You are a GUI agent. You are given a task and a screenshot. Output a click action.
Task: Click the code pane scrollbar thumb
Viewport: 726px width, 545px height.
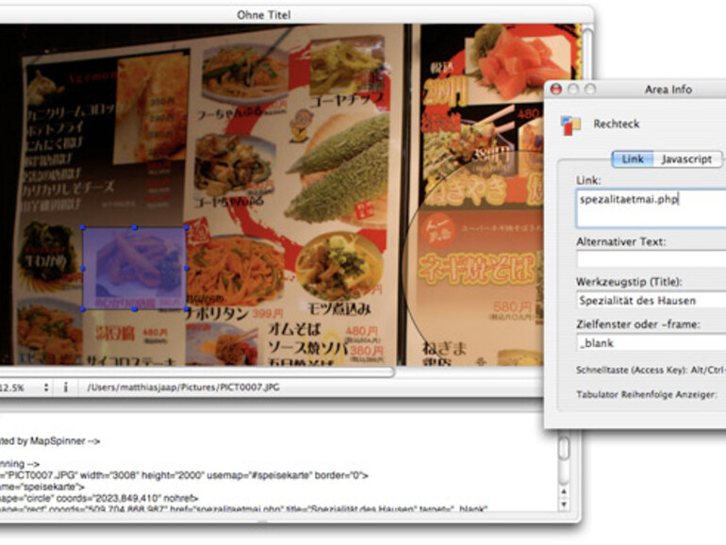point(564,448)
